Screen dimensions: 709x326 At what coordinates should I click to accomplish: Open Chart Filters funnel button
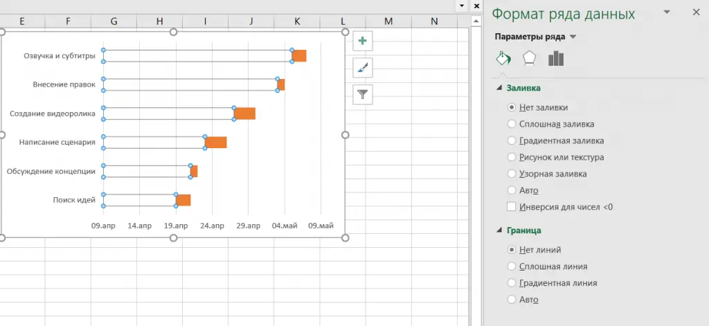tap(363, 93)
